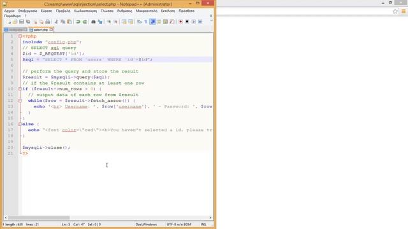408x229 pixels.
Task: Click the horizontal scrollbar thumb
Action: coord(39,218)
